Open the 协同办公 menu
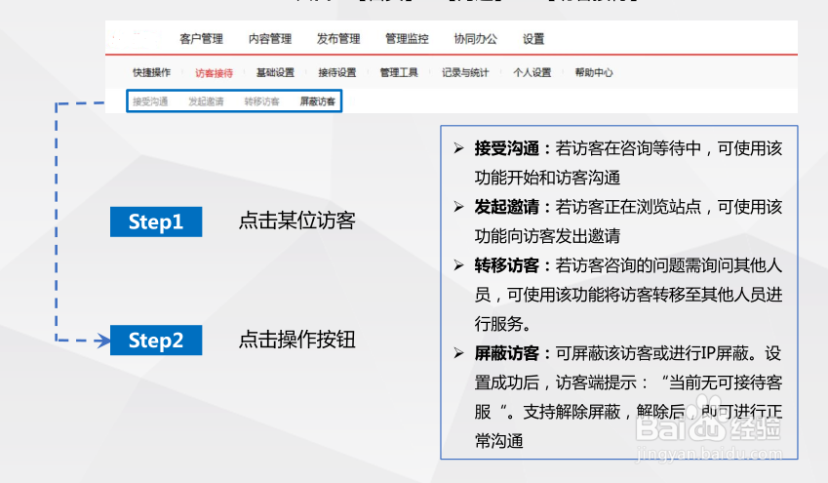The height and width of the screenshot is (483, 828). point(476,39)
